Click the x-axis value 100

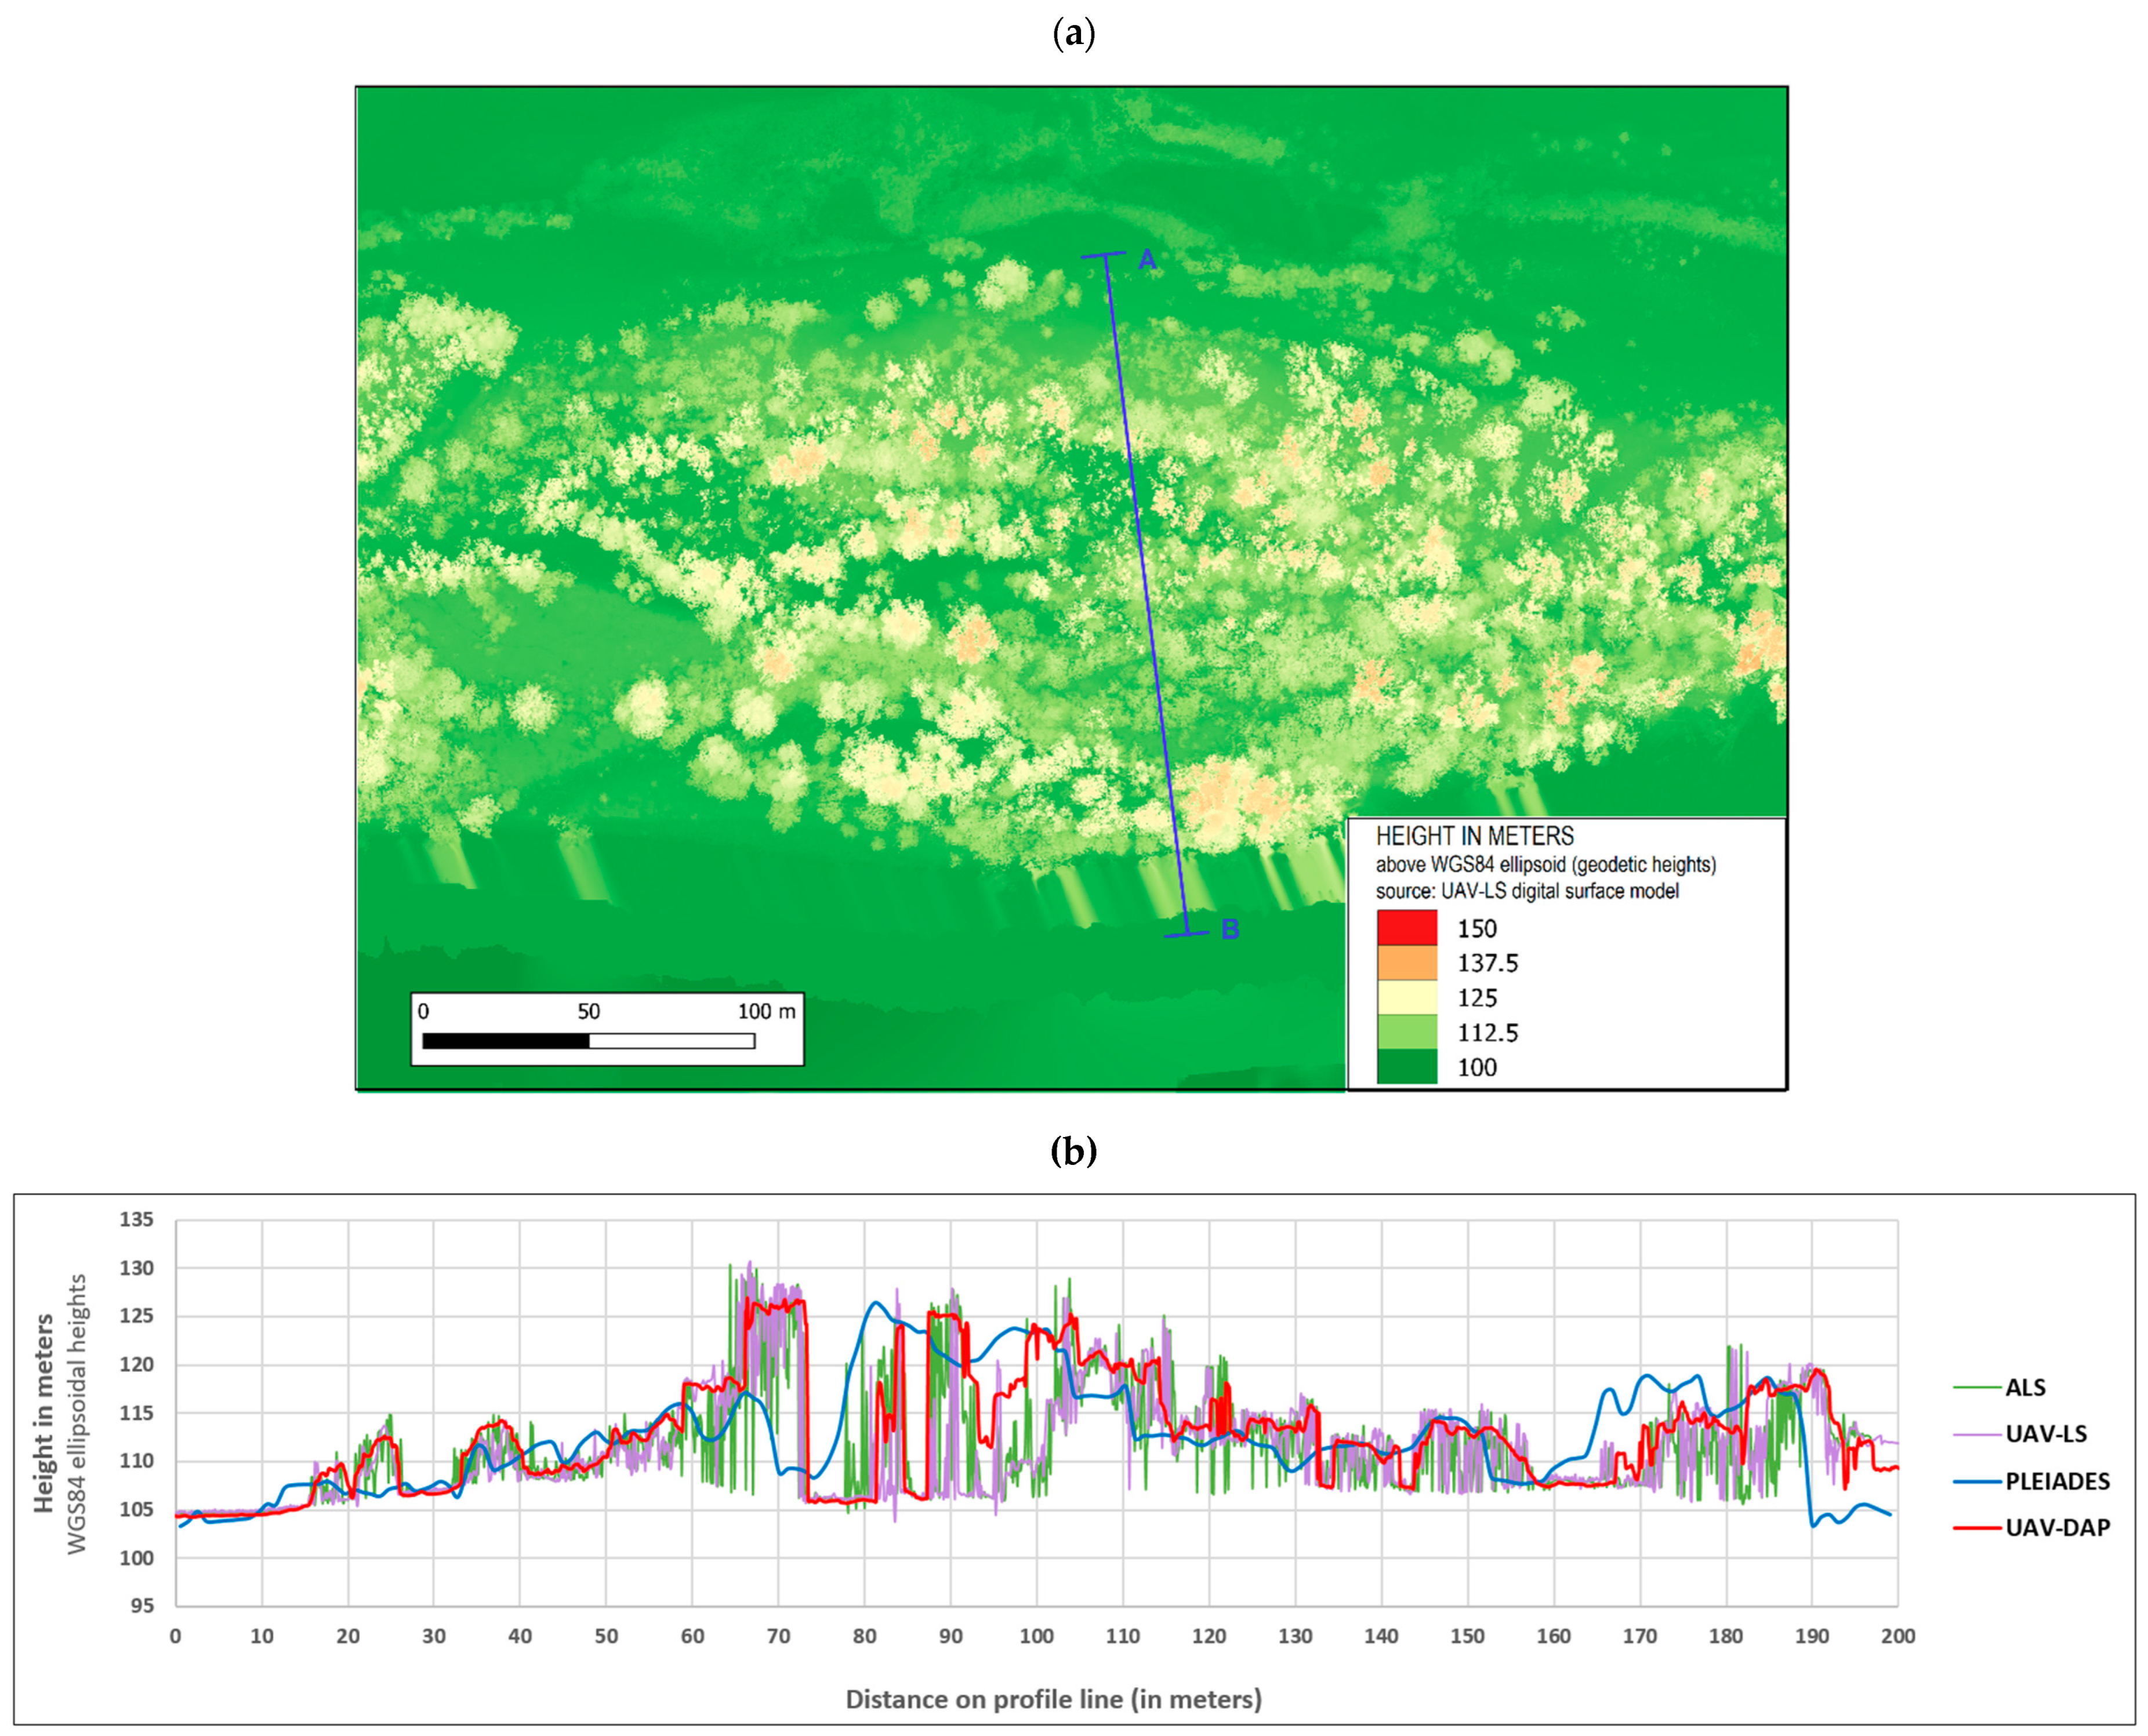pos(1037,1636)
